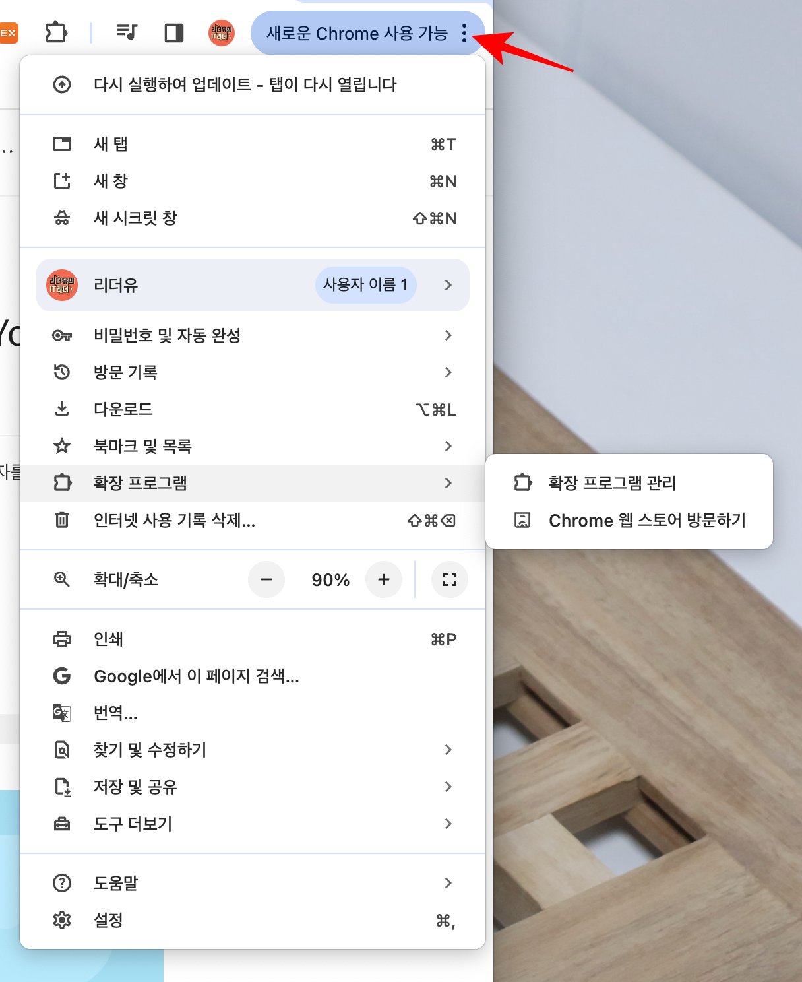This screenshot has height=982, width=802.
Task: Select '번역...' translate entry
Action: point(253,713)
